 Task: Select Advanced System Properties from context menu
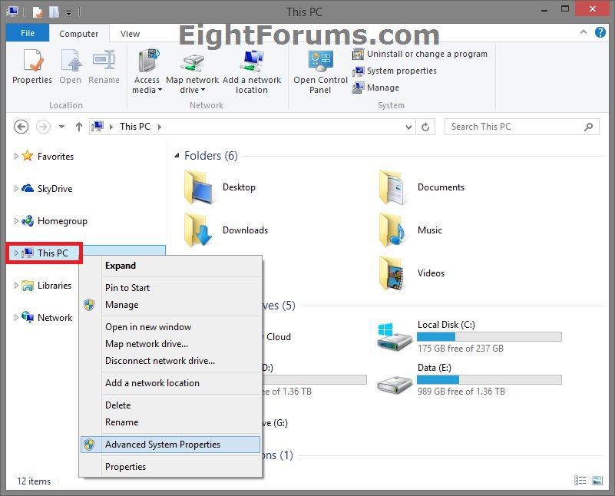pyautogui.click(x=163, y=445)
